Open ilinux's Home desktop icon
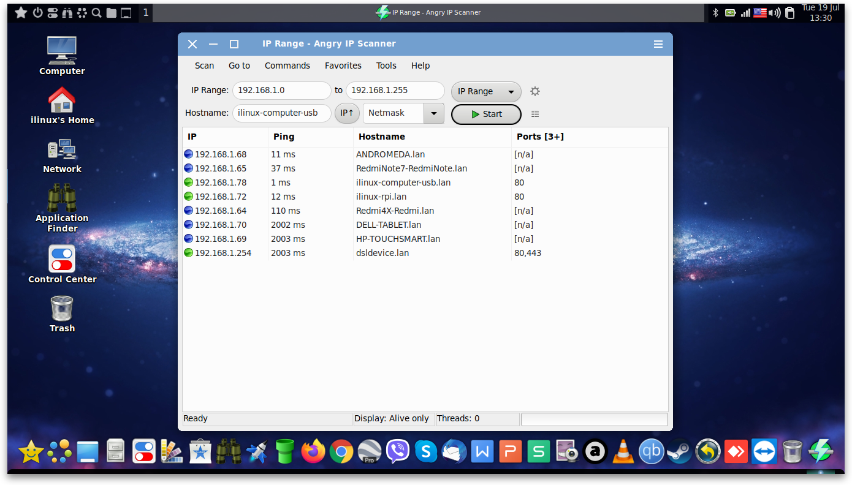The width and height of the screenshot is (852, 485). point(62,105)
